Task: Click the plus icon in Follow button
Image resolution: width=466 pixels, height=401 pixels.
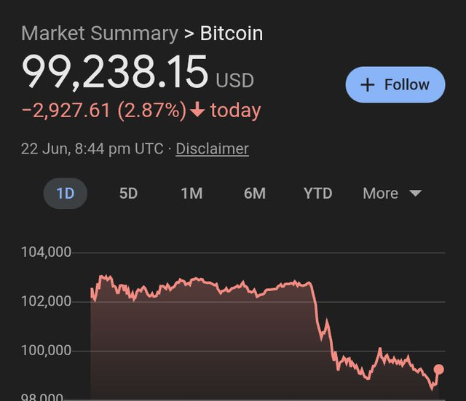Action: 367,85
